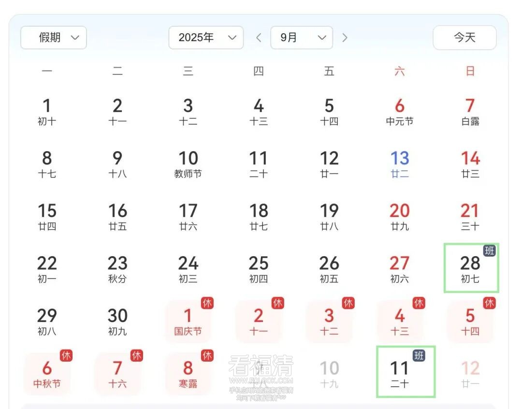Image resolution: width=522 pixels, height=409 pixels.
Task: Click the 班 badge on September 28
Action: pyautogui.click(x=490, y=250)
